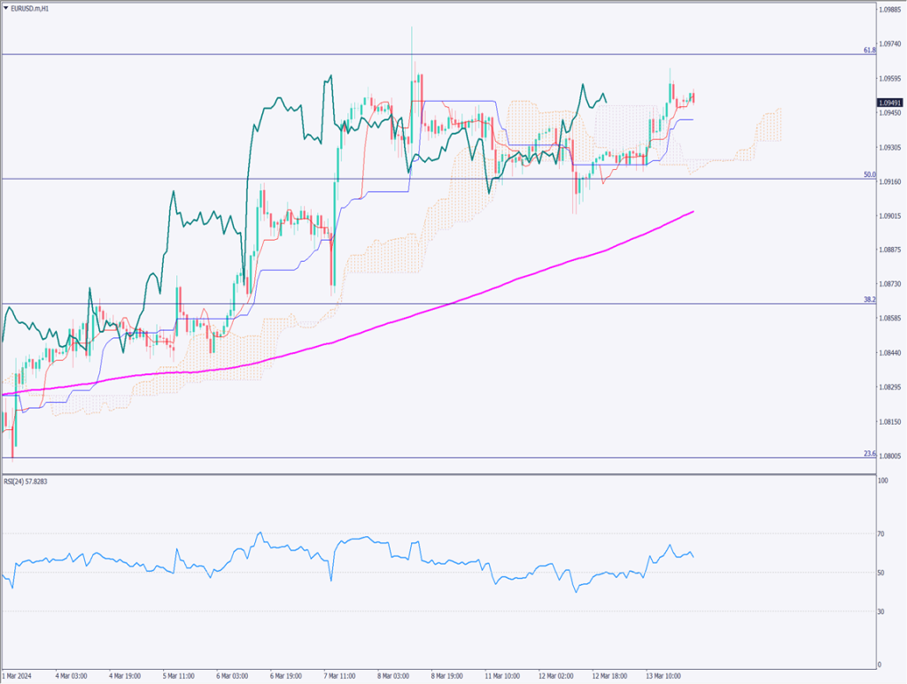
Task: Click the current price tag 1.09491
Action: (890, 102)
